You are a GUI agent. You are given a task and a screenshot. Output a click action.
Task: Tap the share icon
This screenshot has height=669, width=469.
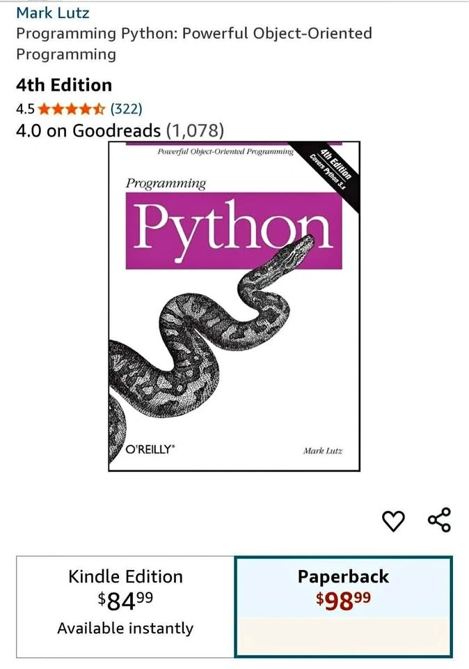[439, 520]
